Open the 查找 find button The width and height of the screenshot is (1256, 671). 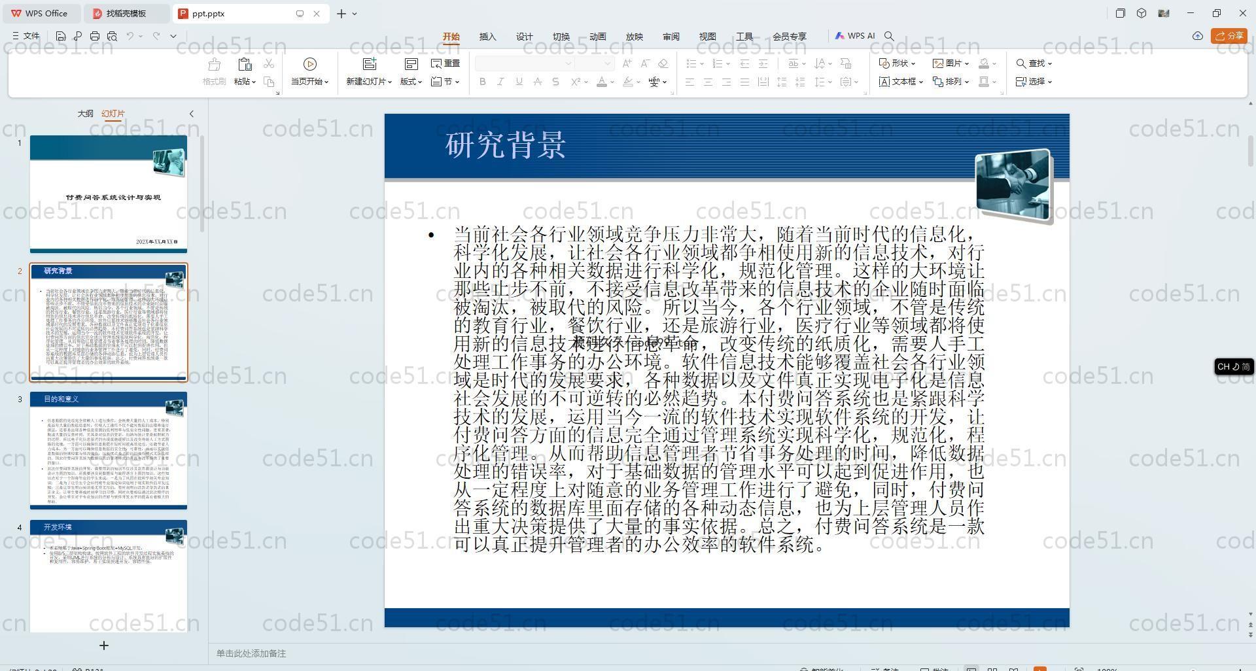pyautogui.click(x=1034, y=63)
